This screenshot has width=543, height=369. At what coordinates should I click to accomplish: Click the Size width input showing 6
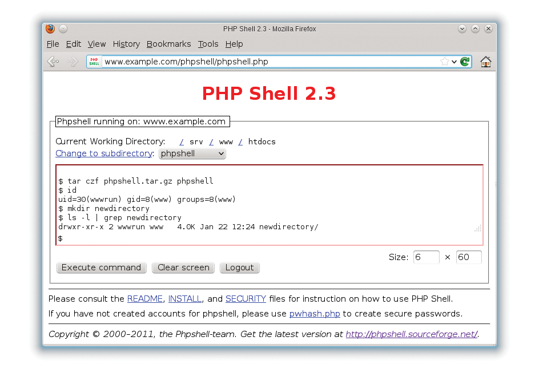[426, 257]
